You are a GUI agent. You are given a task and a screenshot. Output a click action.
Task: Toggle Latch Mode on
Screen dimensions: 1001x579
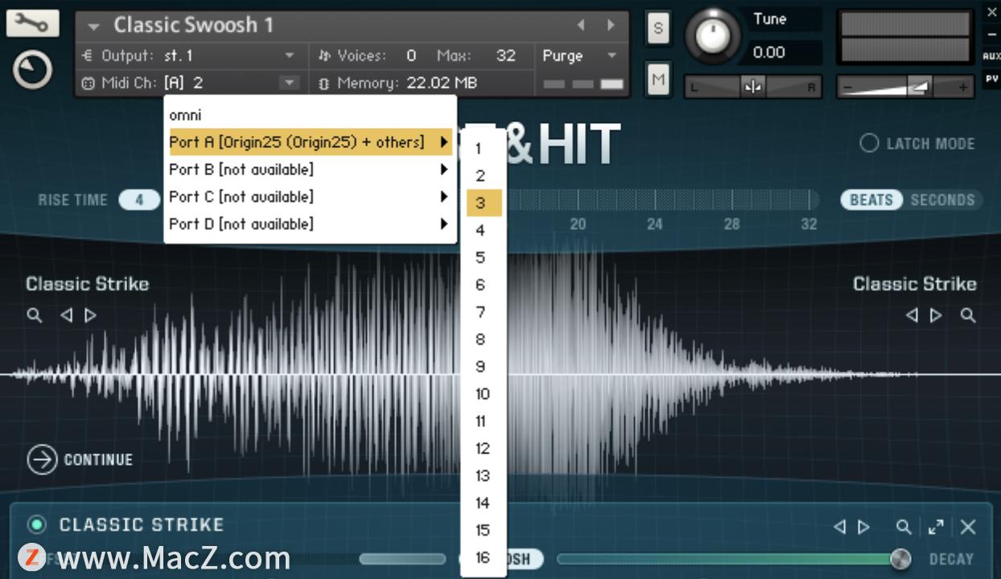(x=870, y=143)
